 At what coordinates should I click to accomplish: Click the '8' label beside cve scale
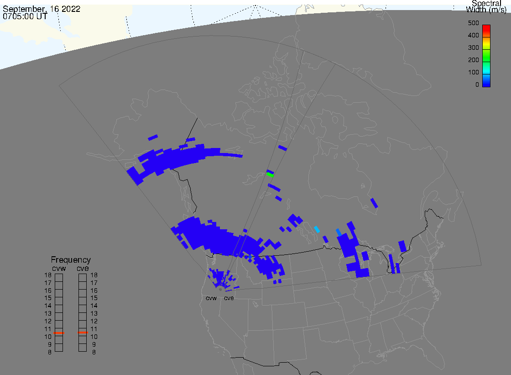(94, 353)
